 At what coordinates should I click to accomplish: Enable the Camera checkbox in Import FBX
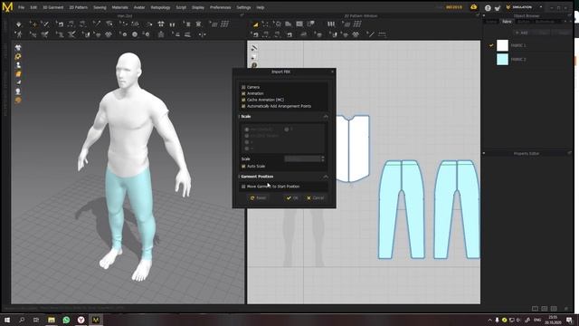click(243, 87)
